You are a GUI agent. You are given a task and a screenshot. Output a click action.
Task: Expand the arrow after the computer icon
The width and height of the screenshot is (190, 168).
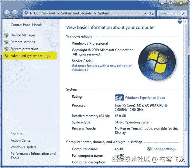31,13
